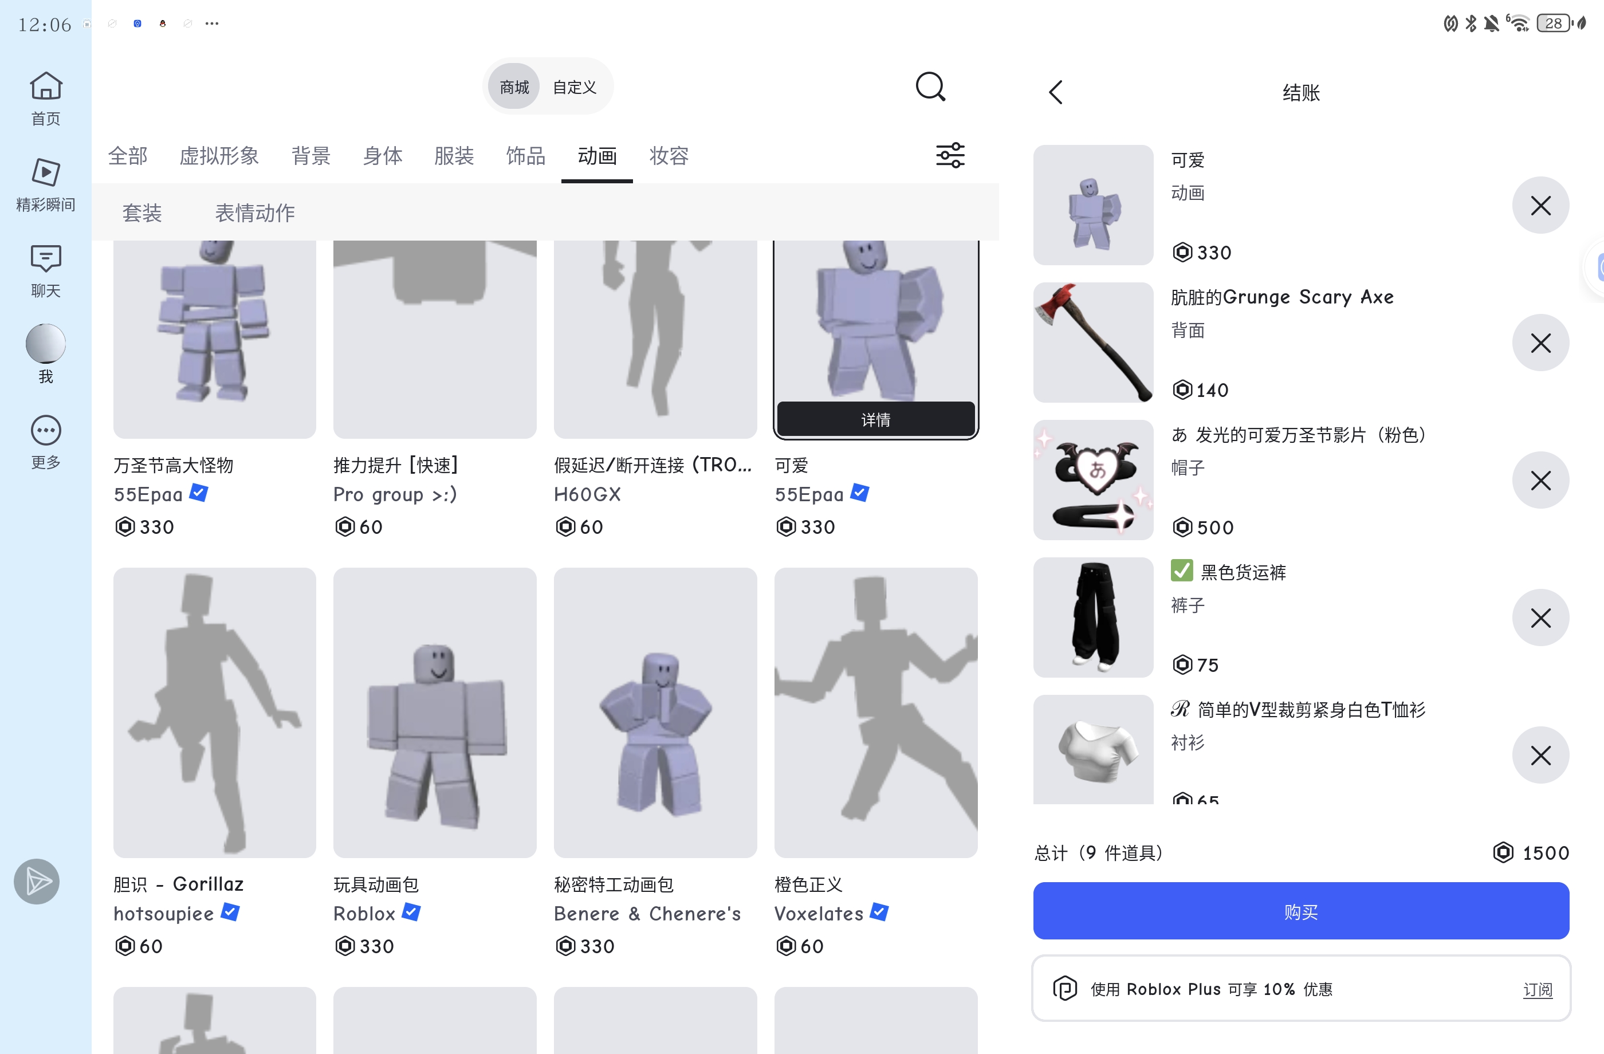Open 假延迟/断开连接 item thumbnail

click(655, 339)
